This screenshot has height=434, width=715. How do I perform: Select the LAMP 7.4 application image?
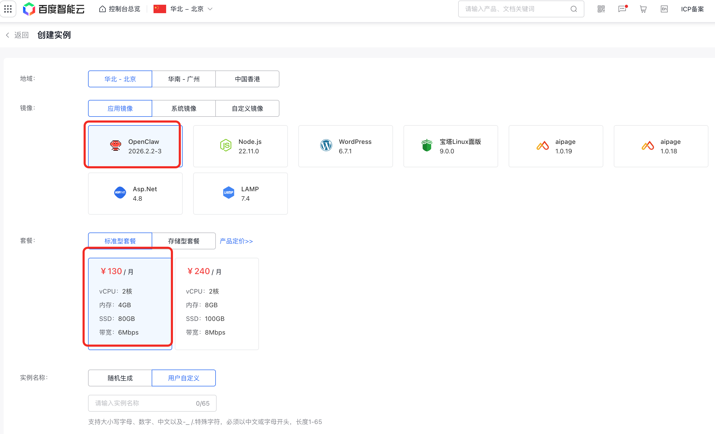coord(240,193)
